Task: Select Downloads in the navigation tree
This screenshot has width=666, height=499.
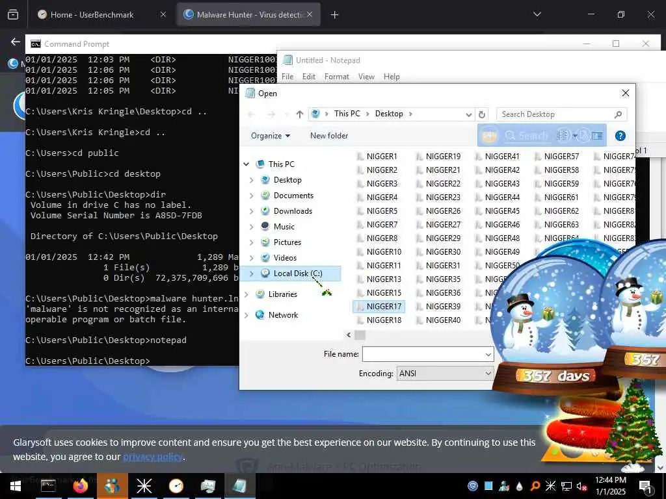Action: pos(293,211)
